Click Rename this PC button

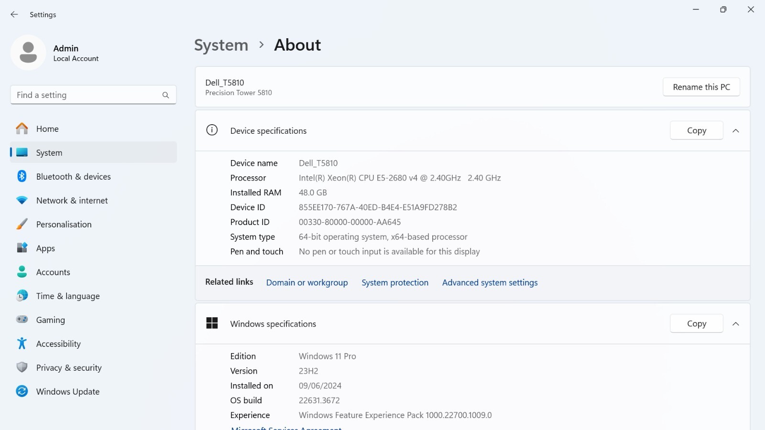pyautogui.click(x=701, y=87)
